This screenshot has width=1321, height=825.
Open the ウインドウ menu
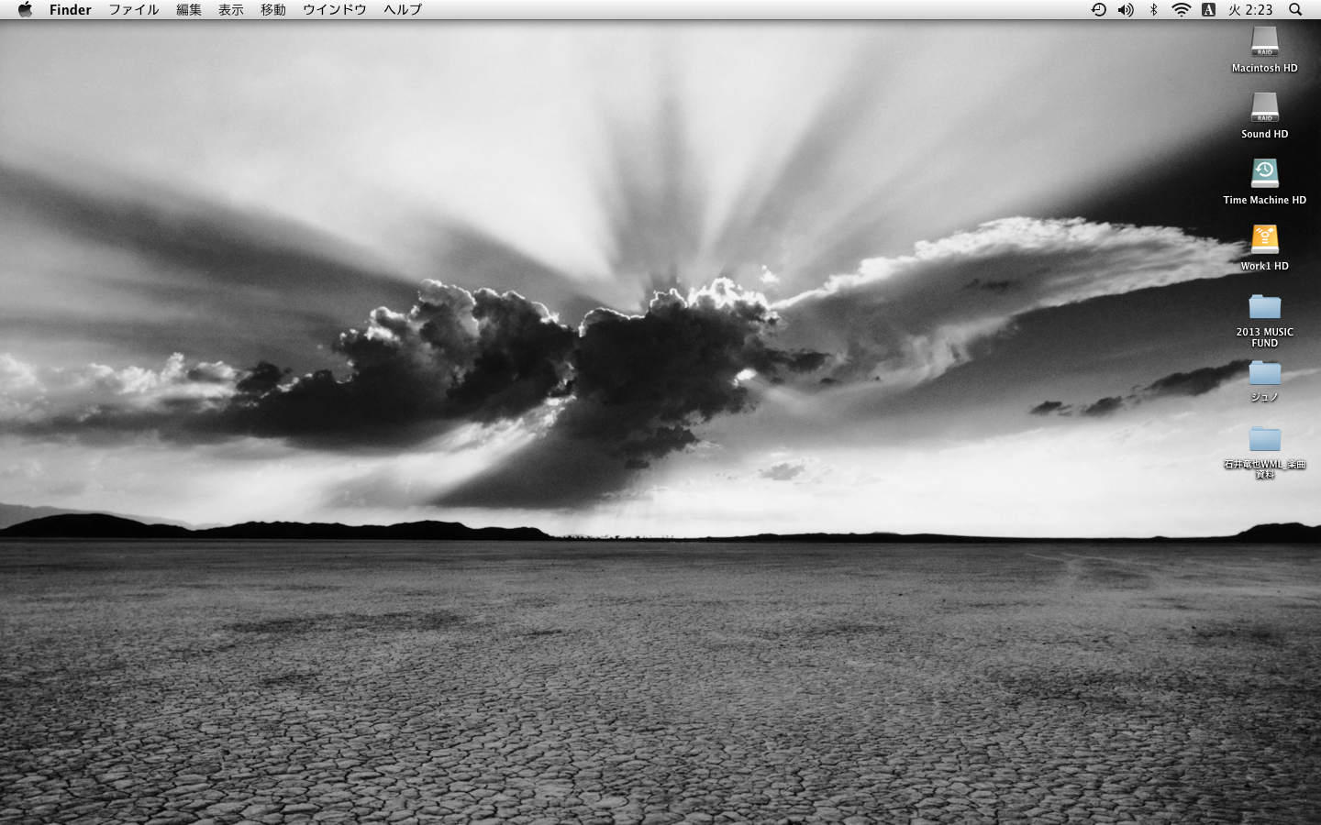click(335, 9)
